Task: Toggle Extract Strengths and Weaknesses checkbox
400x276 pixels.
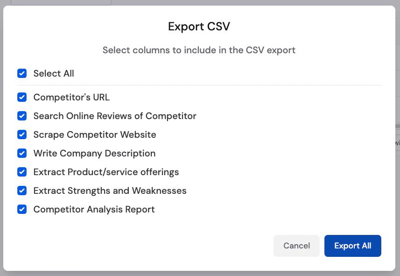Action: [x=22, y=191]
